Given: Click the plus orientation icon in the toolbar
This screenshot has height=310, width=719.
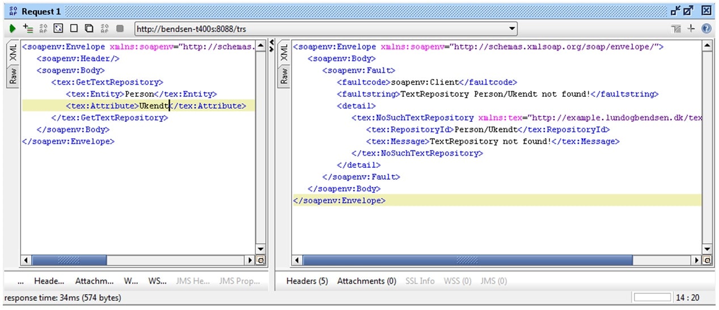Looking at the screenshot, I should coord(691,28).
